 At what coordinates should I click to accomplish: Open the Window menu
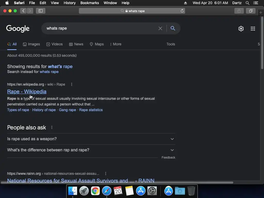110,3
